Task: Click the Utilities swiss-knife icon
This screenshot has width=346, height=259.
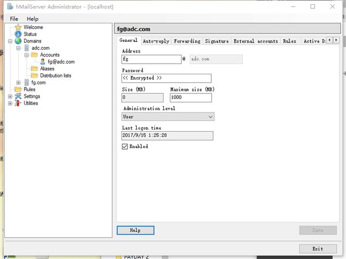Action: pyautogui.click(x=18, y=103)
